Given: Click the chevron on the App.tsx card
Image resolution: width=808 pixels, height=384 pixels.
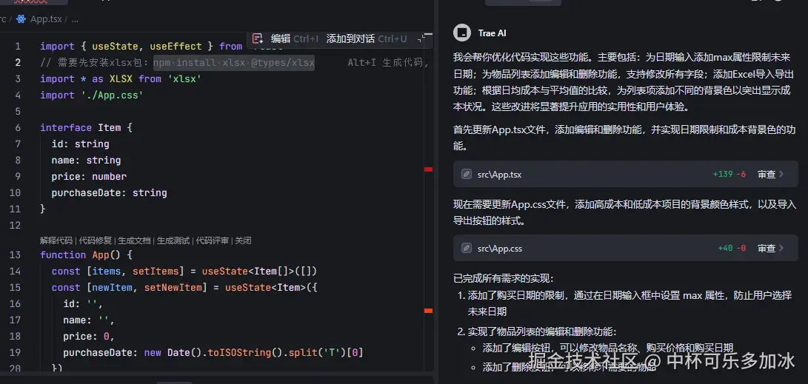Looking at the screenshot, I should pos(782,174).
